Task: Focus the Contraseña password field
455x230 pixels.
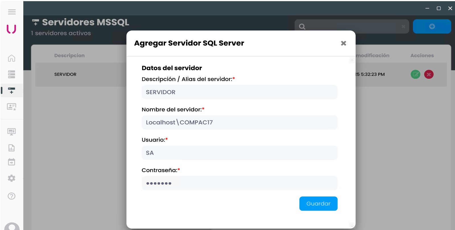Action: [x=239, y=183]
